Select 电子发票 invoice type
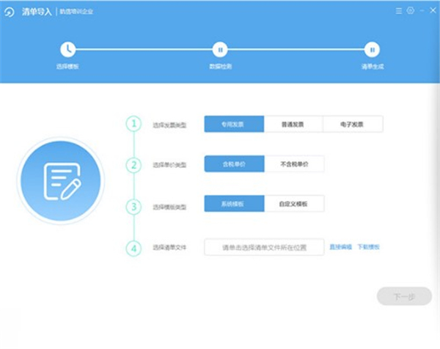Image resolution: width=440 pixels, height=349 pixels. pyautogui.click(x=353, y=125)
